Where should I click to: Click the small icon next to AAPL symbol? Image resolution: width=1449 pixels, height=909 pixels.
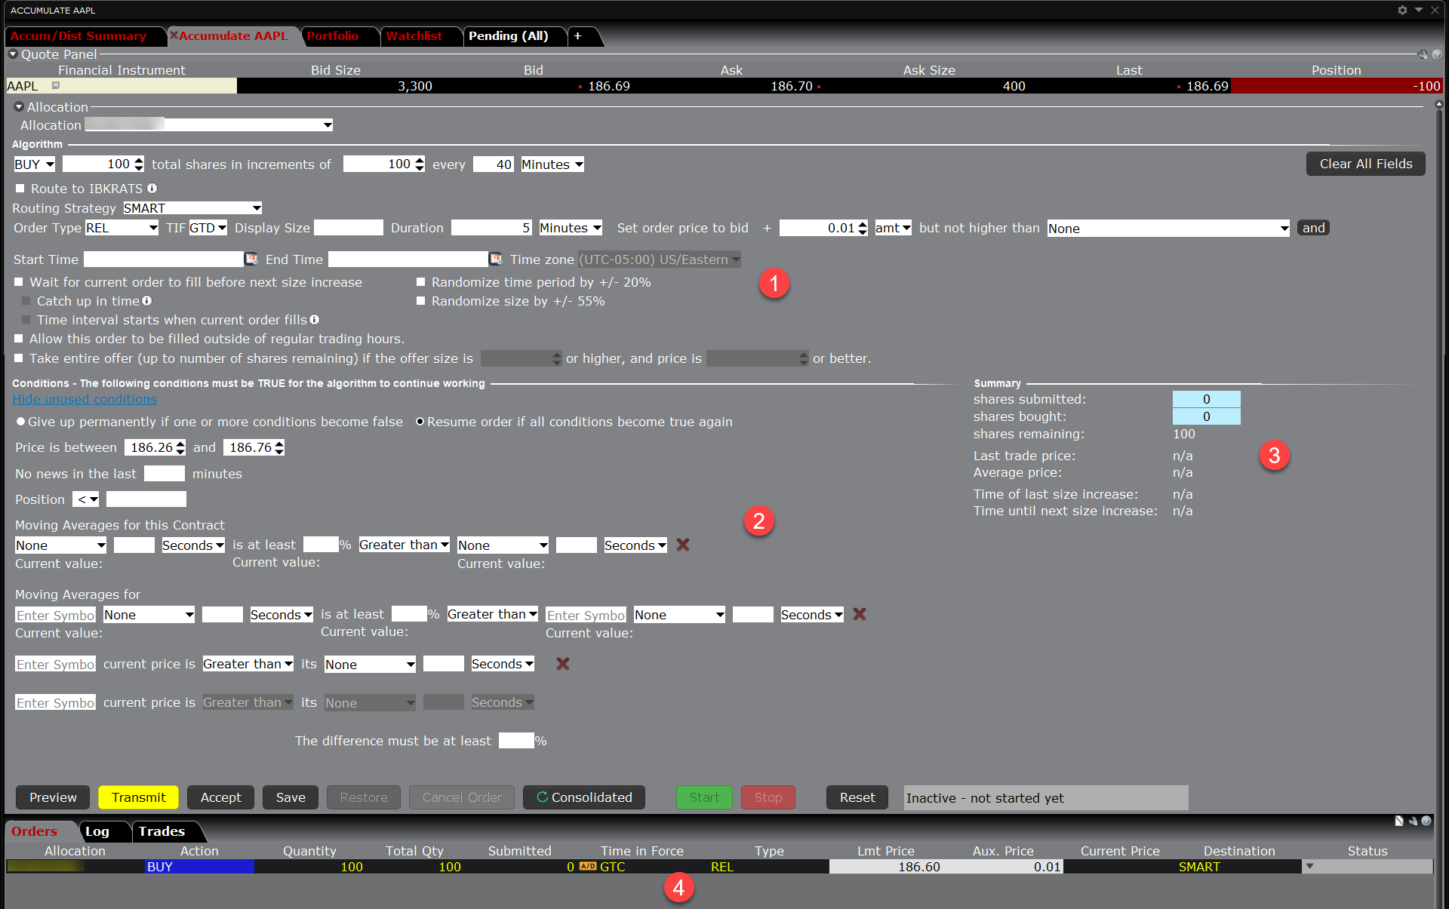(55, 86)
